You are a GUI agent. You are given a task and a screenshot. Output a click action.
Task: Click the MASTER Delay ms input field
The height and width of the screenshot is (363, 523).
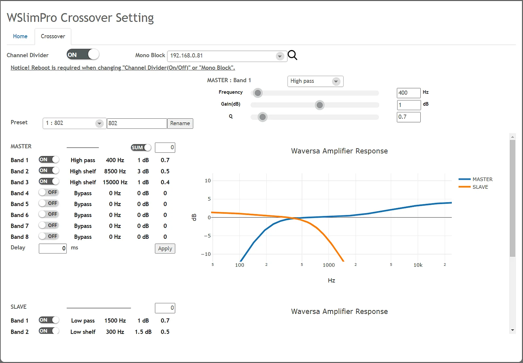[x=53, y=249]
